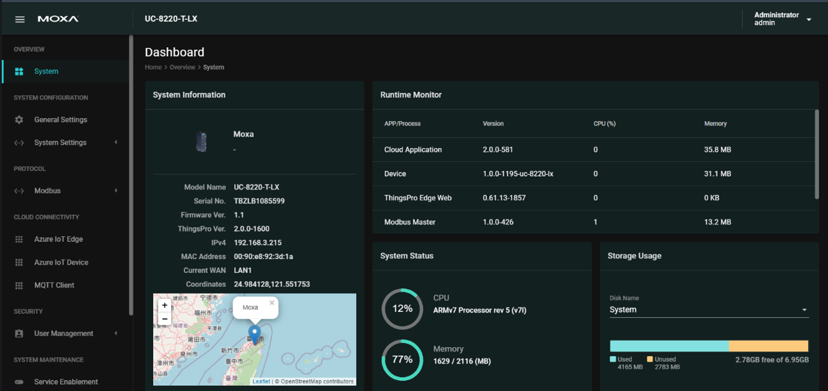This screenshot has width=828, height=391.
Task: Click the Memory column header
Action: coord(716,124)
